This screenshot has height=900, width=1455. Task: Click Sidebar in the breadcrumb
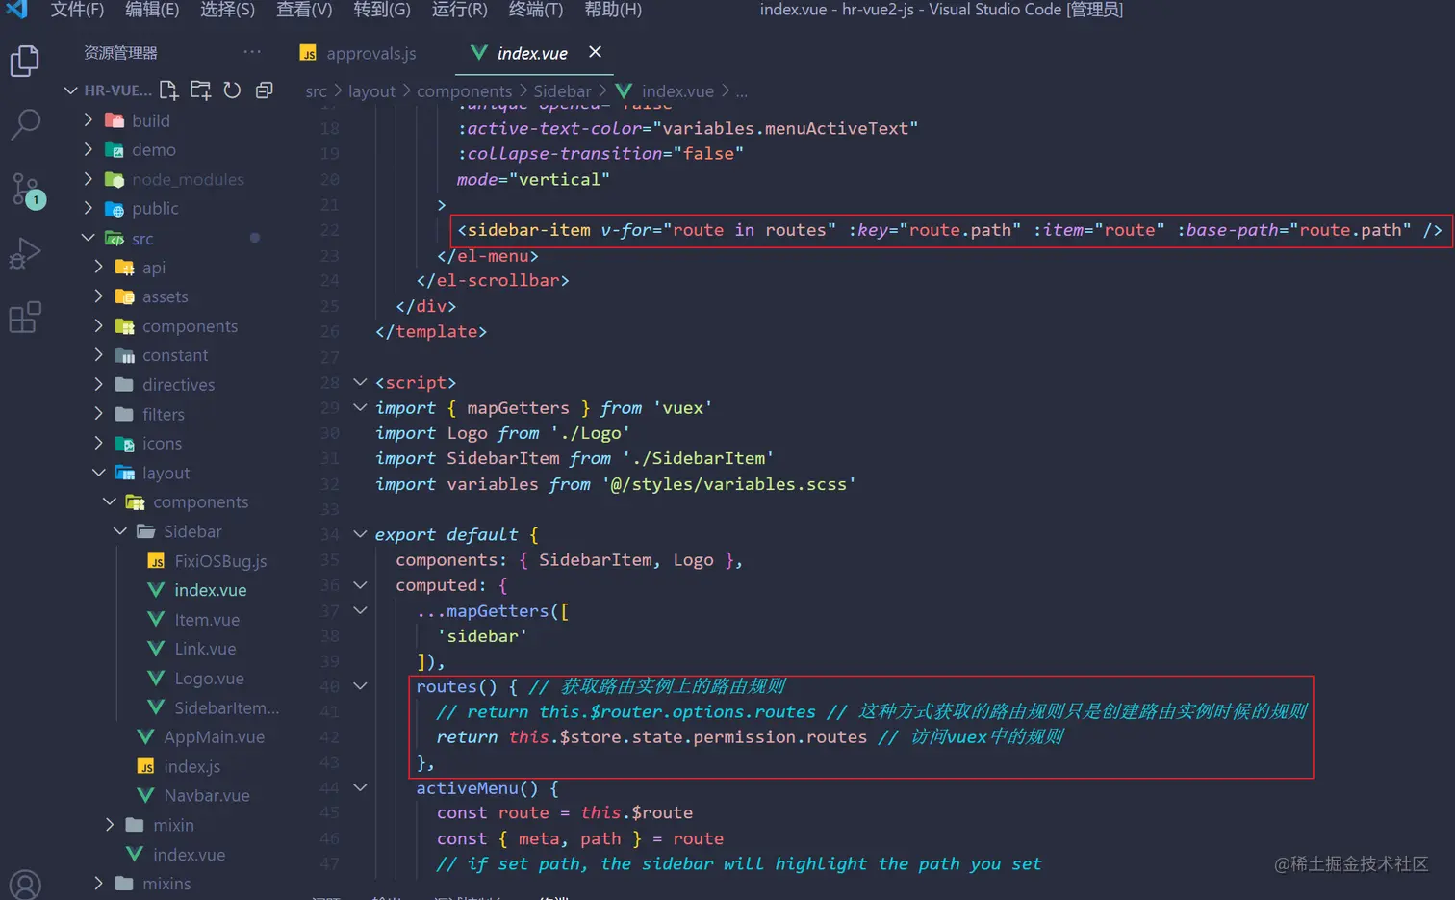562,91
